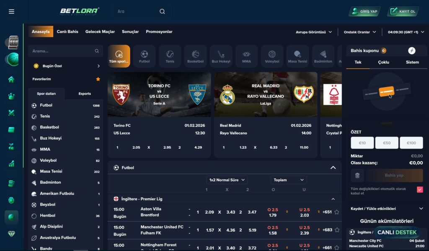Pick Real Madrid draw odds 6.33
This screenshot has height=251, width=429.
(274, 147)
